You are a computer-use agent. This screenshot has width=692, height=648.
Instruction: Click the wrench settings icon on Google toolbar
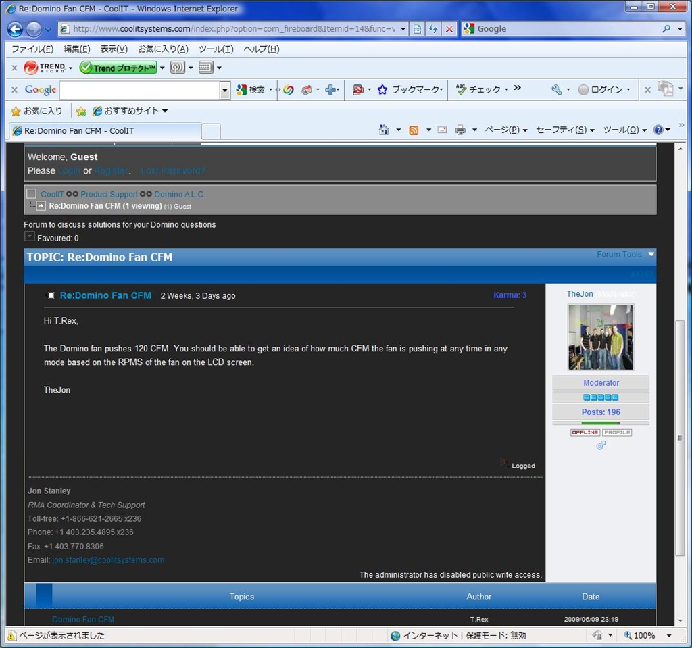click(557, 90)
